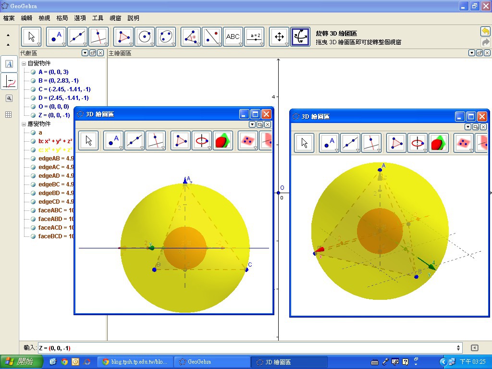This screenshot has width=492, height=369.
Task: Select point O in main graphics view
Action: 278,193
